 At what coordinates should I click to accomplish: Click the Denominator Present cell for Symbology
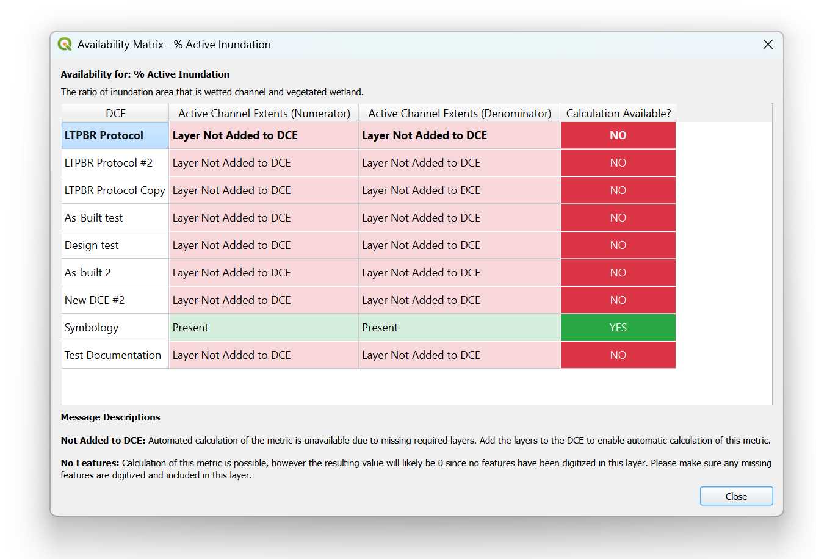point(460,328)
